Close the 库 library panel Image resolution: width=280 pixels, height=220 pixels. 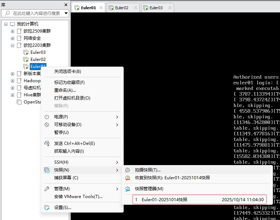[x=66, y=5]
